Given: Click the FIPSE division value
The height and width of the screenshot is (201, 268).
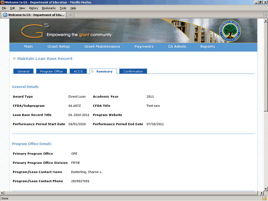Looking at the screenshot, I should click(75, 163).
